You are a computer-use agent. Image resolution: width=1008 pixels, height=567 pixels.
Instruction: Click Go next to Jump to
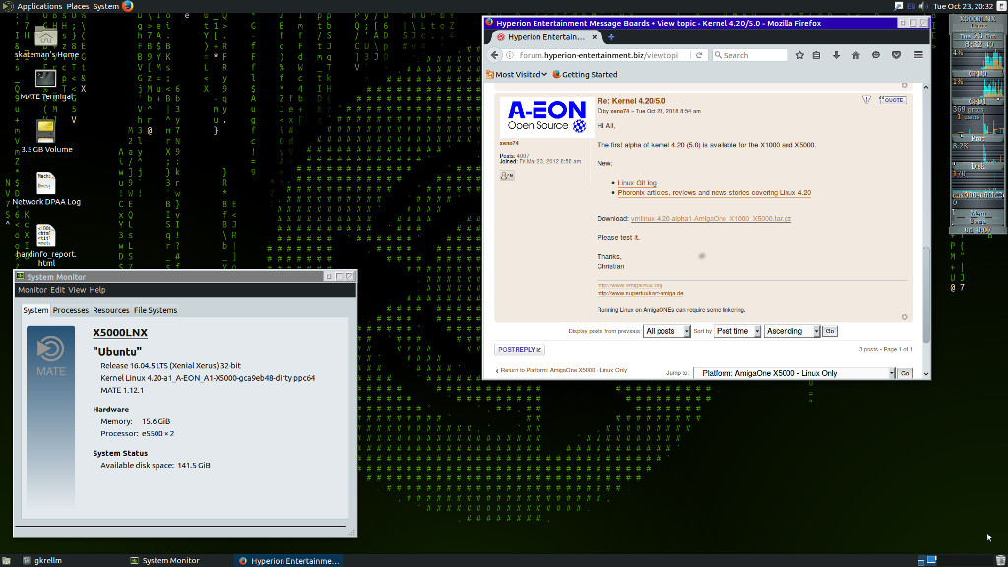pyautogui.click(x=905, y=373)
